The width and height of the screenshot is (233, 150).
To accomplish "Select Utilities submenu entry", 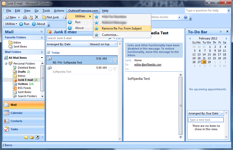I will tap(80, 16).
